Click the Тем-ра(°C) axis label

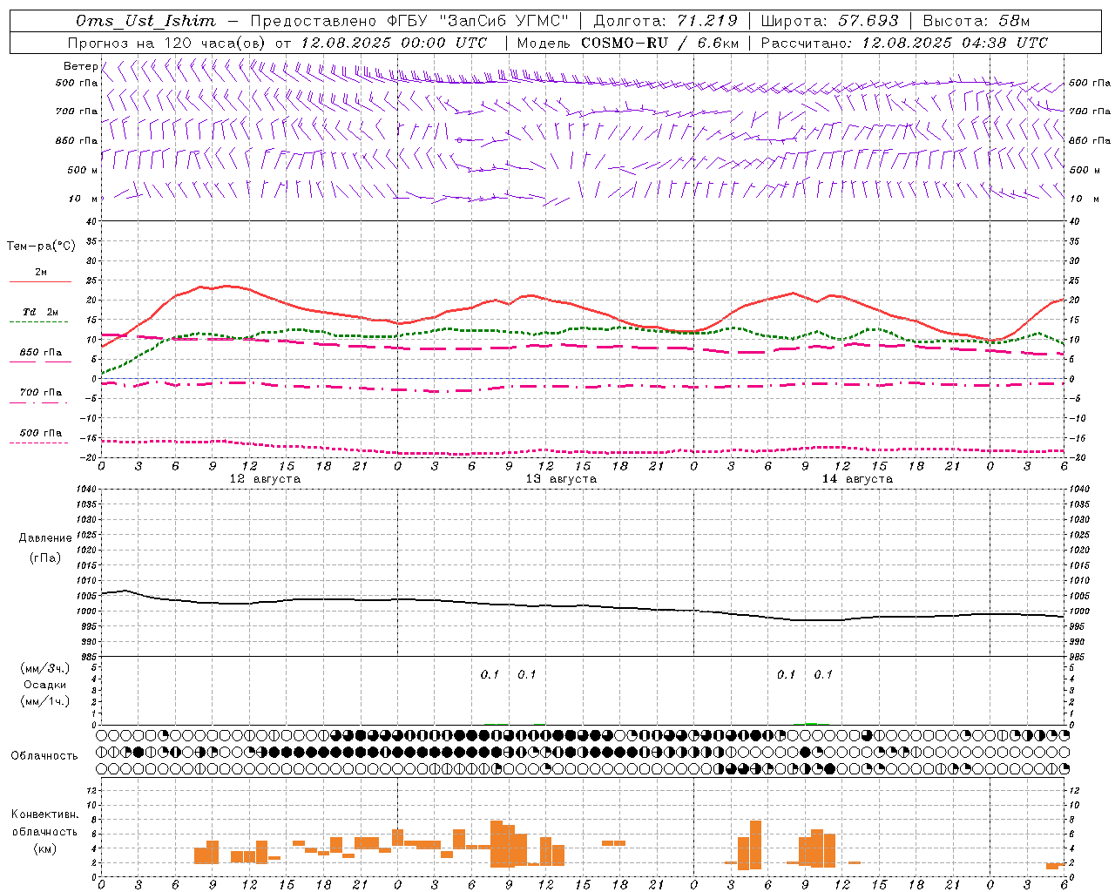point(41,247)
